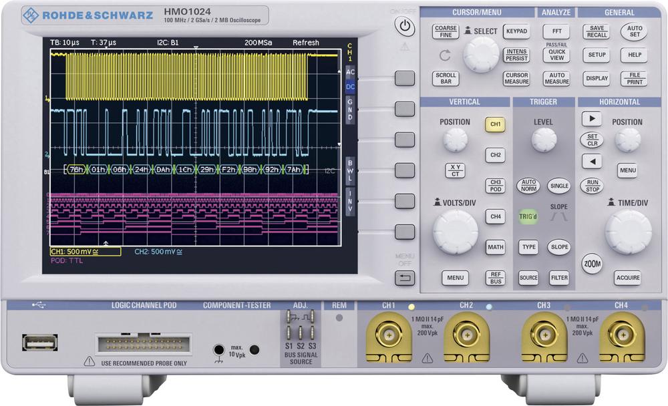Click the FILE PRINT button
The width and height of the screenshot is (668, 406).
coord(635,78)
